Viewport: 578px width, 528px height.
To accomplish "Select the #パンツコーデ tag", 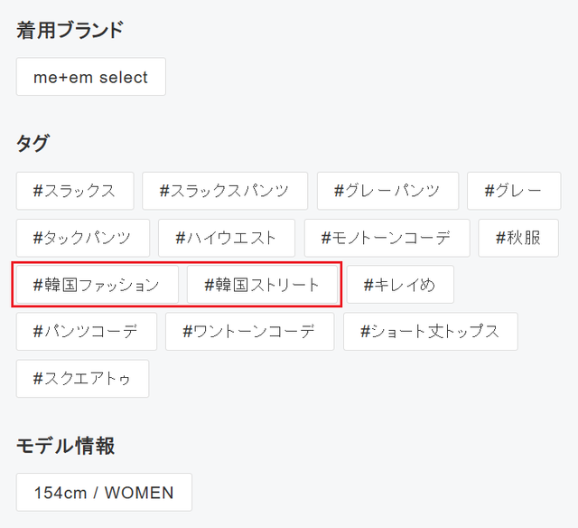I will click(x=86, y=332).
